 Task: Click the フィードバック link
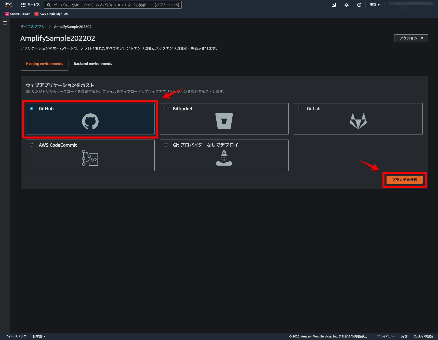[x=16, y=336]
